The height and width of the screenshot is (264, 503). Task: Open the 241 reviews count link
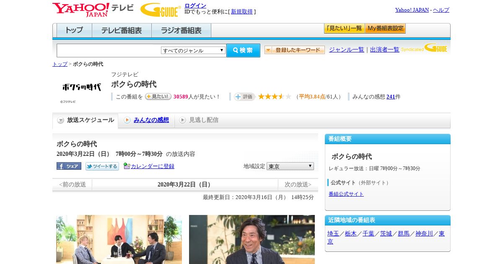click(391, 97)
